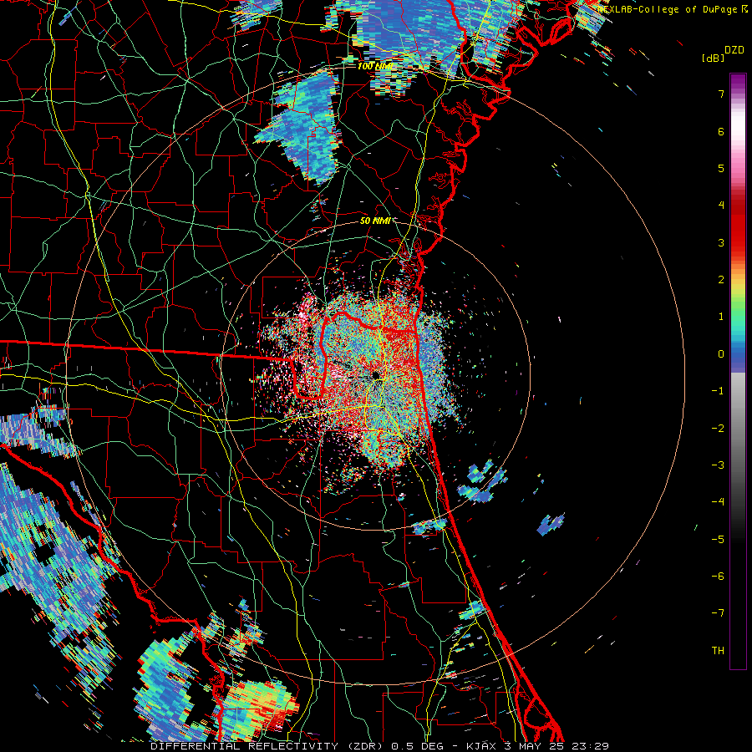The image size is (752, 752).
Task: Click the TH threshold label on legend
Action: click(x=718, y=650)
